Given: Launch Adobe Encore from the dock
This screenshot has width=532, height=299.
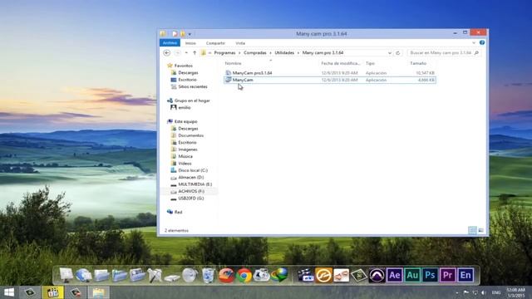Looking at the screenshot, I should pos(465,275).
